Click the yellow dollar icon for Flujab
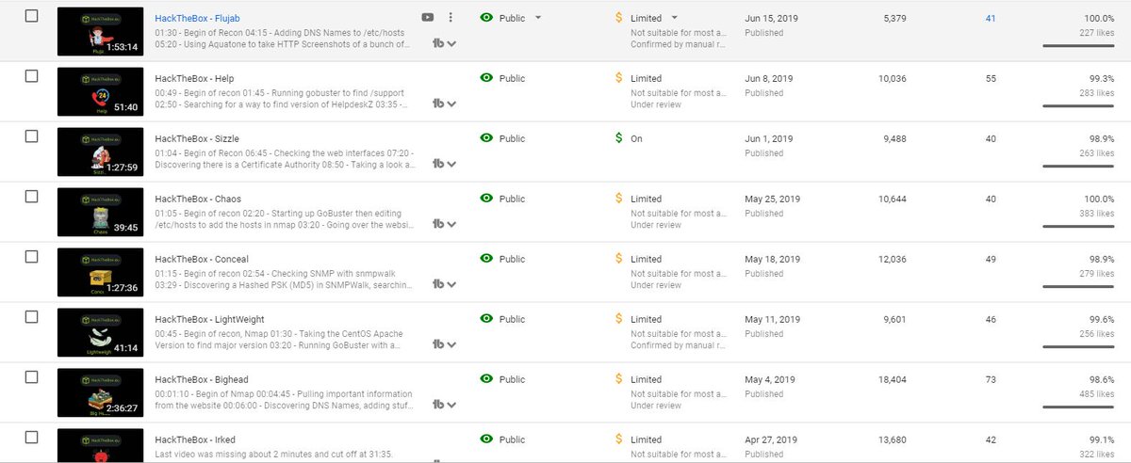Screen dimensions: 1131x463 [x=618, y=18]
